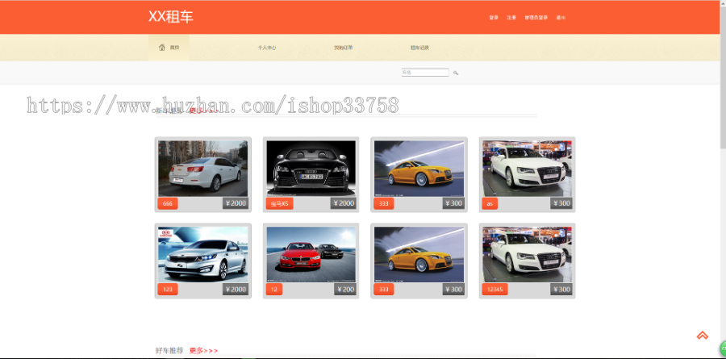Open the 个人中心 menu item

click(266, 48)
